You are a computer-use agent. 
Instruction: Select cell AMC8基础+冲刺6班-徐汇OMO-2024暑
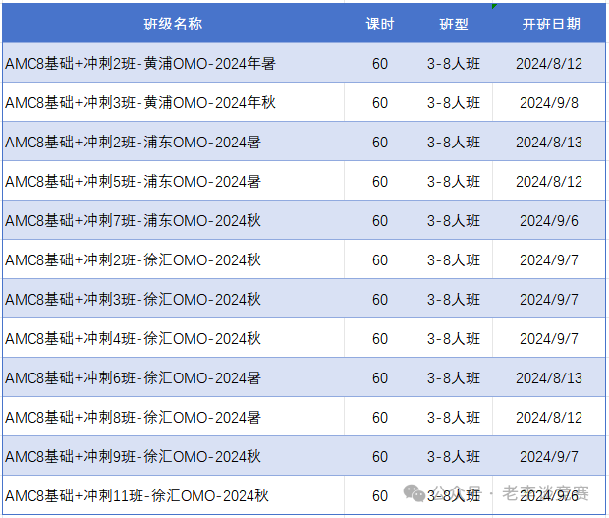coord(173,376)
